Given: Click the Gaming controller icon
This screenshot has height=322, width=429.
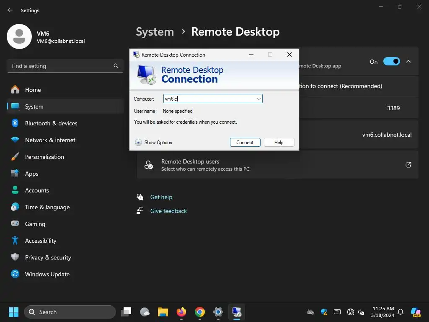Looking at the screenshot, I should [15, 223].
